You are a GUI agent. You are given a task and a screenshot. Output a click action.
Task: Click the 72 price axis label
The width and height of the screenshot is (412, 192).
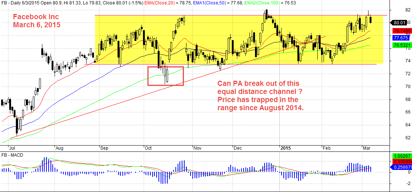[x=408, y=74]
